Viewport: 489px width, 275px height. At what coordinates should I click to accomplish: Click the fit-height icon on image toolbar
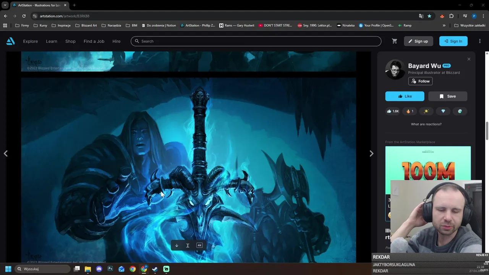point(188,245)
